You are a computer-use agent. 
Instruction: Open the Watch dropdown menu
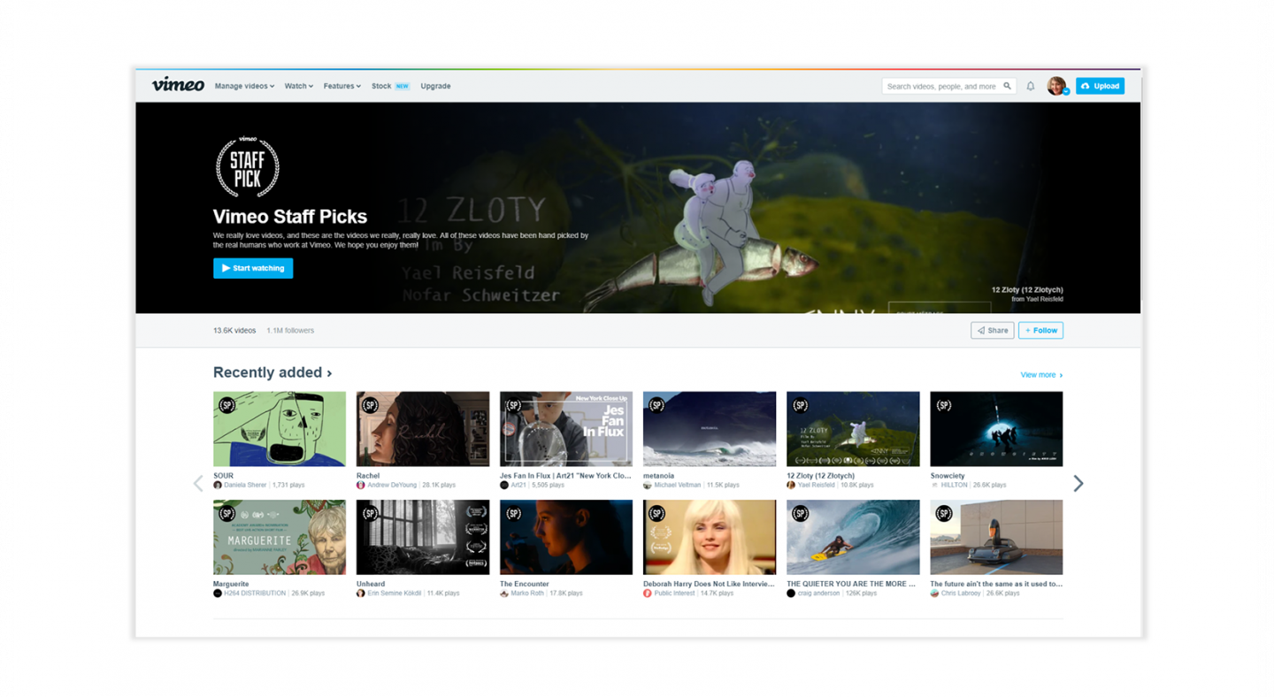297,86
